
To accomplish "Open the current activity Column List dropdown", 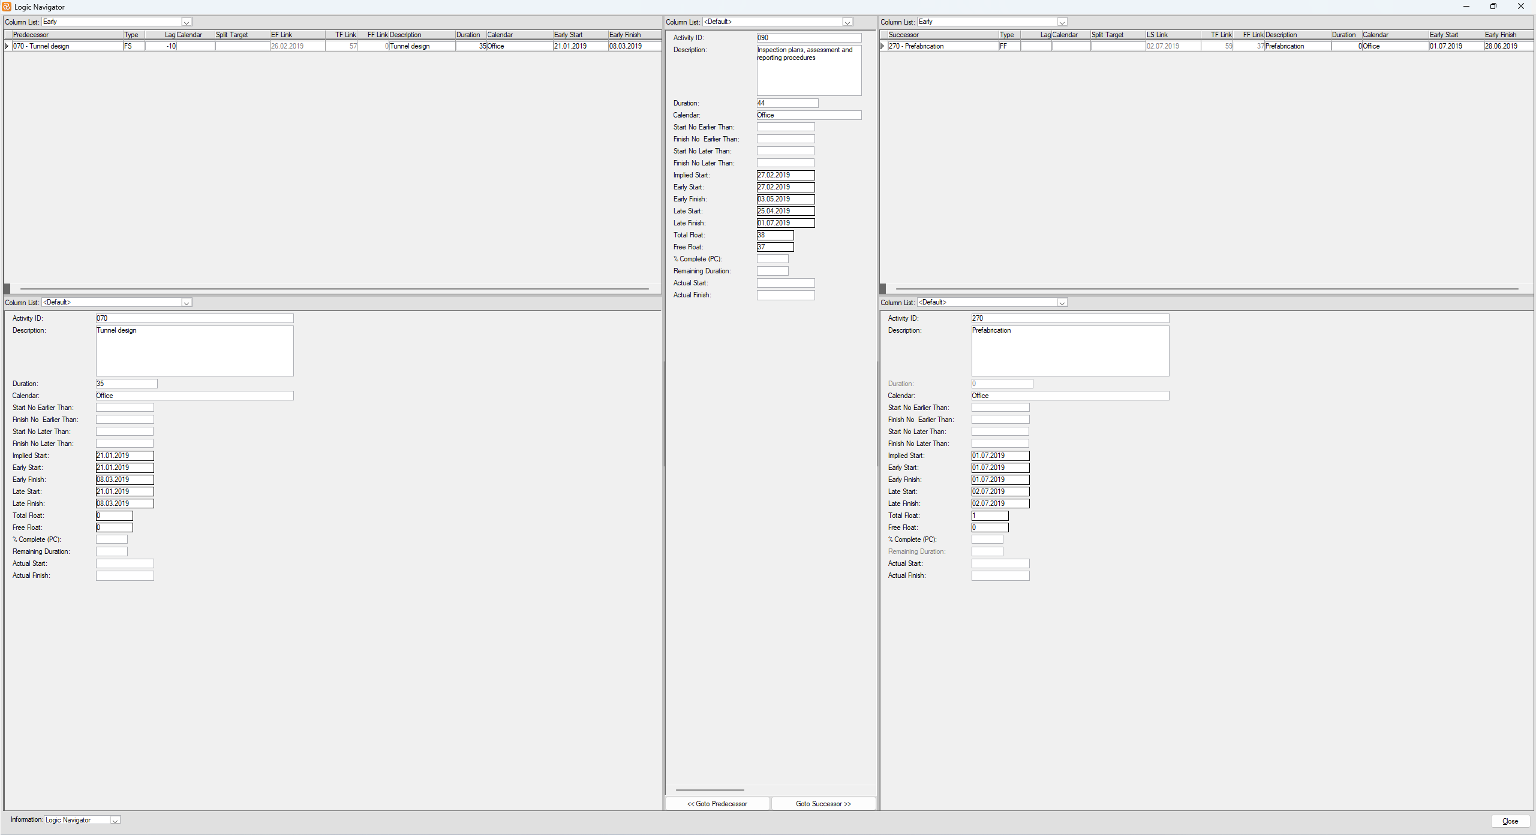I will tap(847, 22).
